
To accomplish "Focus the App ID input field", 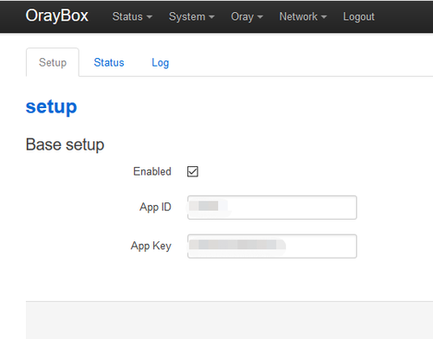I will coord(272,208).
